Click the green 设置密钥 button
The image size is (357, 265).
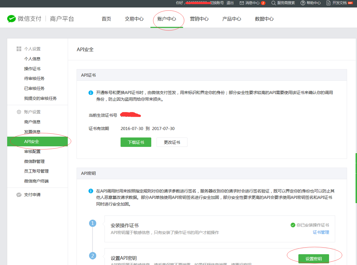coord(314,259)
